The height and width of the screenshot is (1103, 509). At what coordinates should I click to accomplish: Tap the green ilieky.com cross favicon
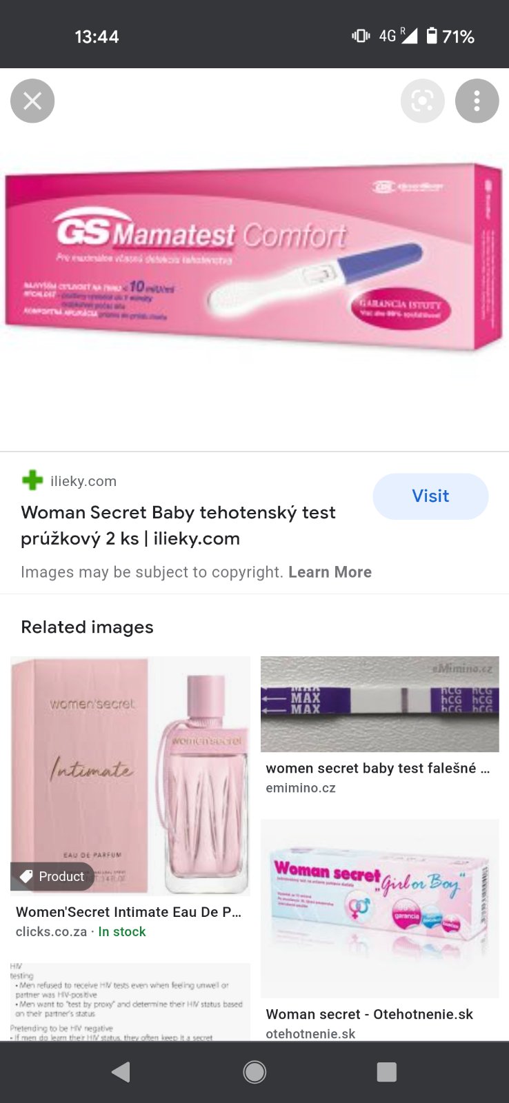click(32, 480)
